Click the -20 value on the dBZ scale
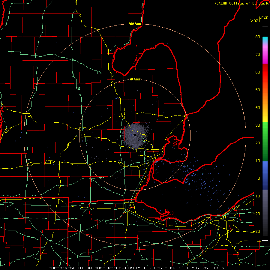Viewport: 270px width, 270px height. (x=256, y=214)
